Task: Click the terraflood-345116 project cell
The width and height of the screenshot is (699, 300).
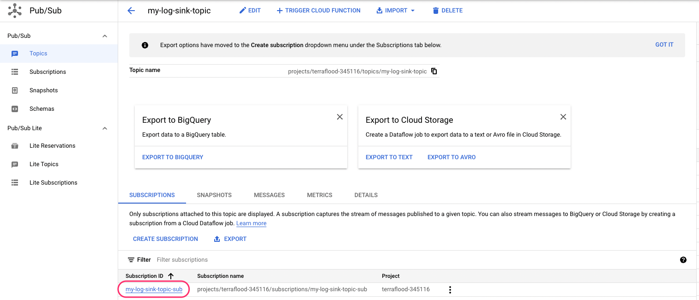Action: (406, 289)
